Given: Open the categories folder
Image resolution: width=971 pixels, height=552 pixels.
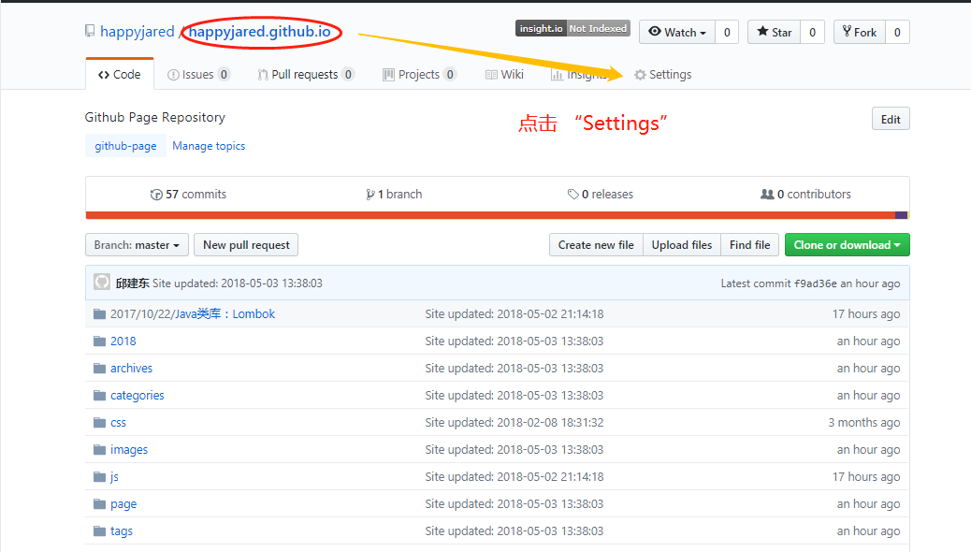Looking at the screenshot, I should tap(138, 395).
